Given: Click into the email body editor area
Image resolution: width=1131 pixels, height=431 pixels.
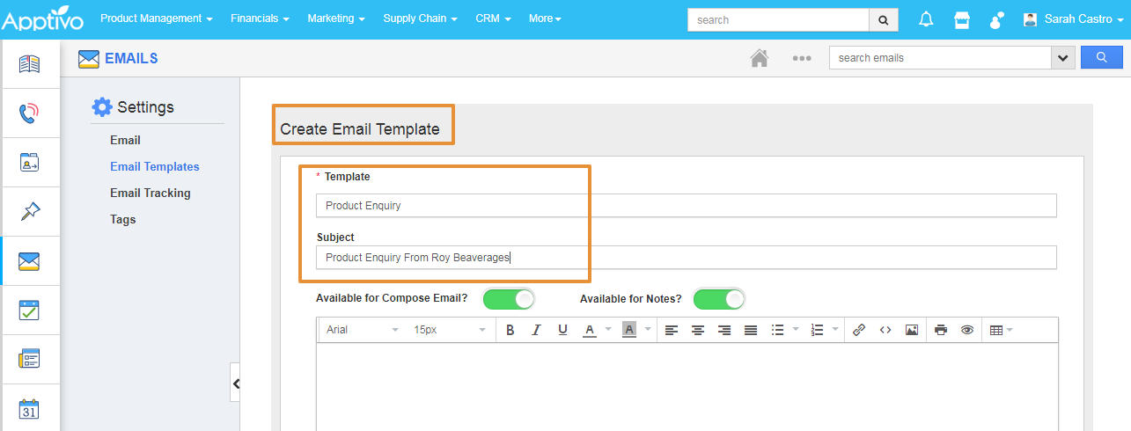Looking at the screenshot, I should click(687, 387).
